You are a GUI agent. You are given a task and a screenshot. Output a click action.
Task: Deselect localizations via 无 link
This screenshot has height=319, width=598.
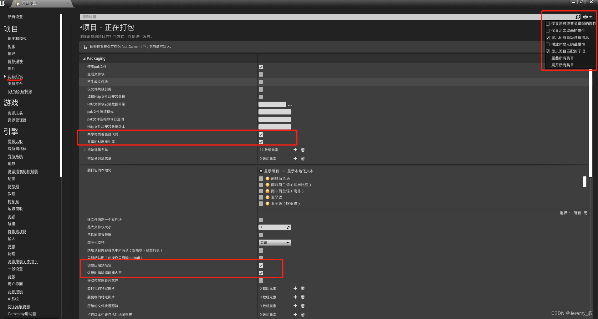[585, 213]
